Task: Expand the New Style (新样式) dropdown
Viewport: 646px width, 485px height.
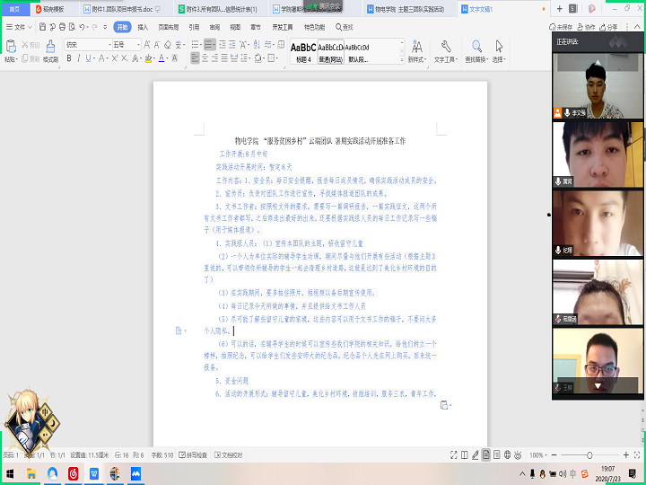Action: coord(416,59)
